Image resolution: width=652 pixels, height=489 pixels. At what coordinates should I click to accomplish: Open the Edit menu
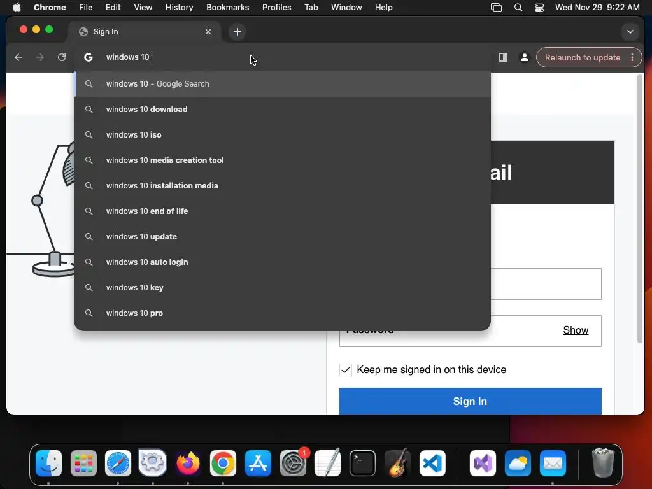click(113, 7)
